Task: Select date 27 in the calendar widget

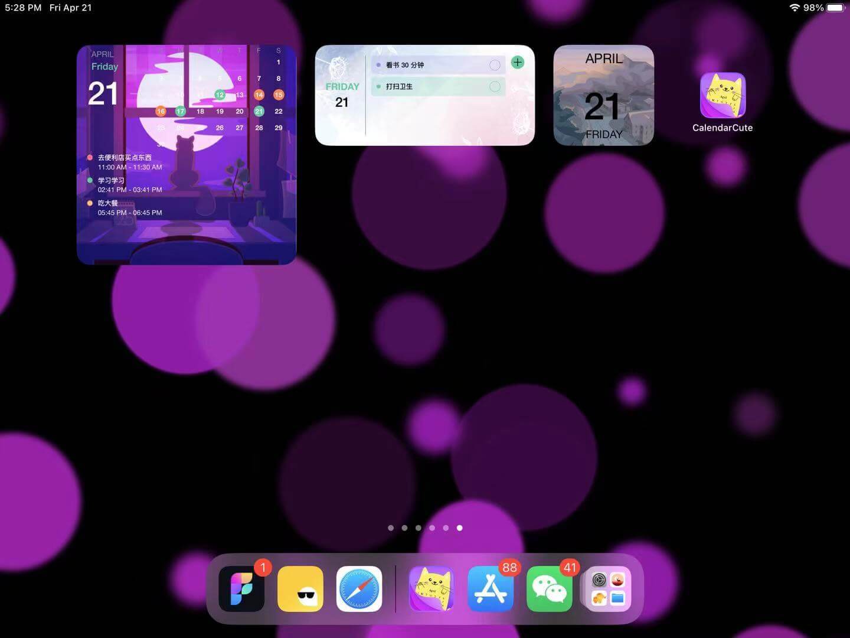Action: [240, 128]
